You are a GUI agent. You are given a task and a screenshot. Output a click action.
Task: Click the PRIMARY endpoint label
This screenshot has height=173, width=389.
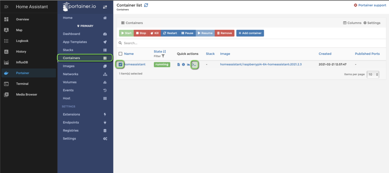(x=85, y=26)
